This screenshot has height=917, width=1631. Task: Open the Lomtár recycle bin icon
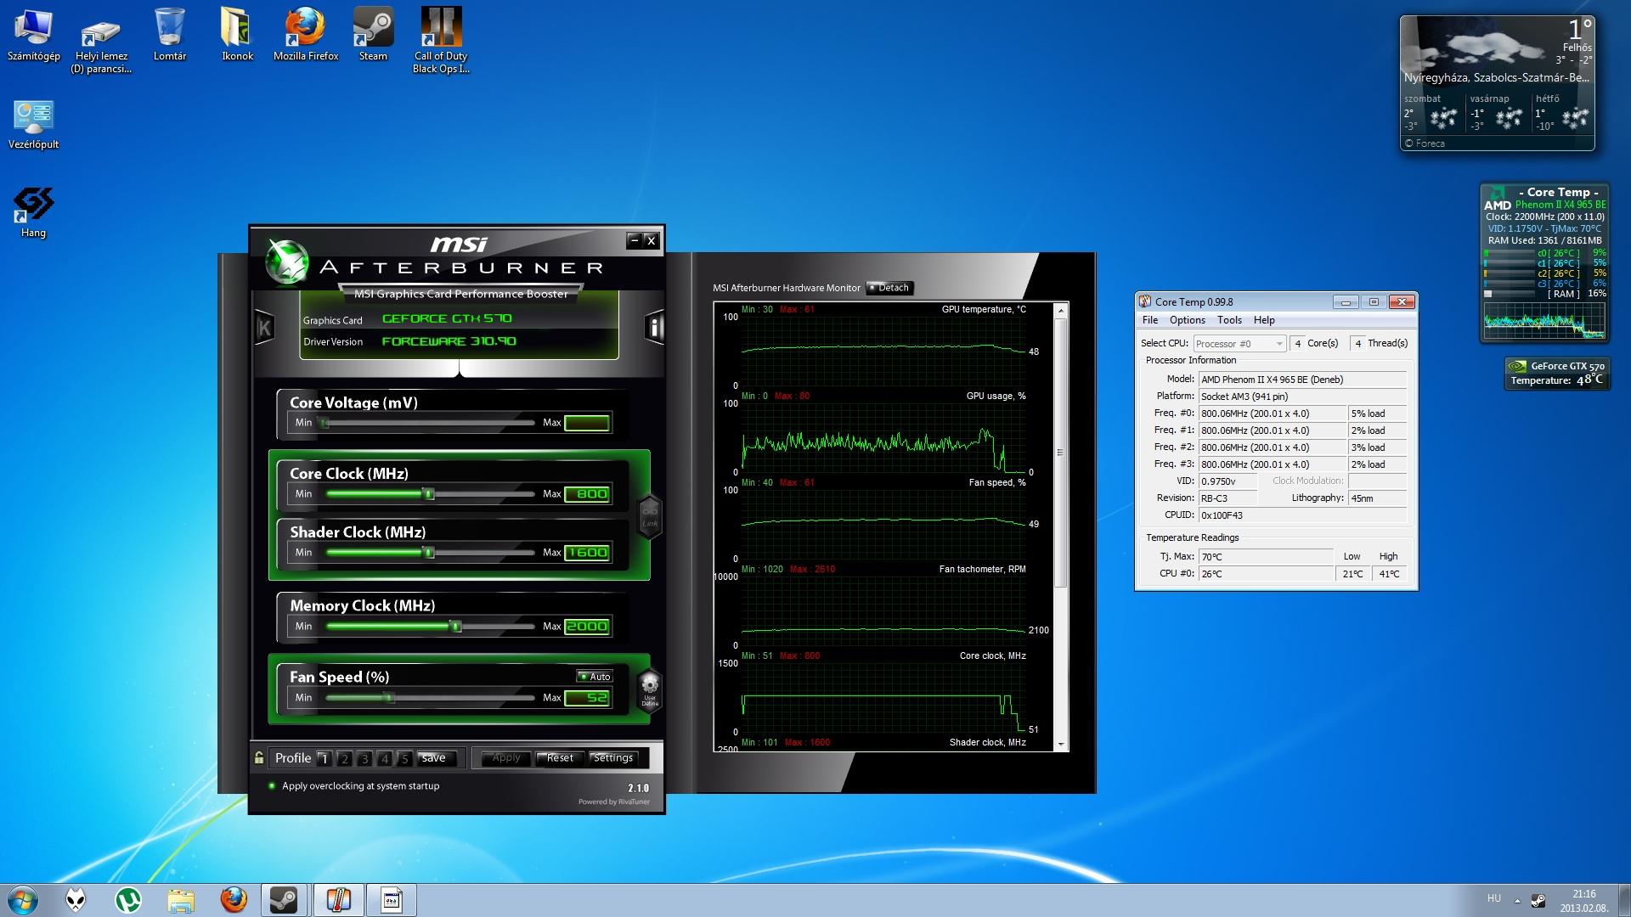coord(169,36)
